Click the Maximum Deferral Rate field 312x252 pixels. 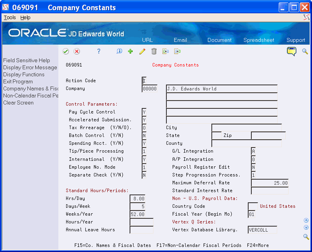pyautogui.click(x=270, y=183)
